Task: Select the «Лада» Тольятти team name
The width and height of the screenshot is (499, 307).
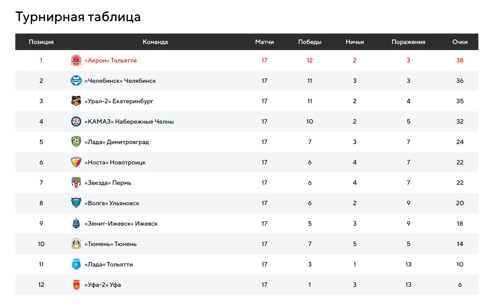Action: [x=109, y=264]
